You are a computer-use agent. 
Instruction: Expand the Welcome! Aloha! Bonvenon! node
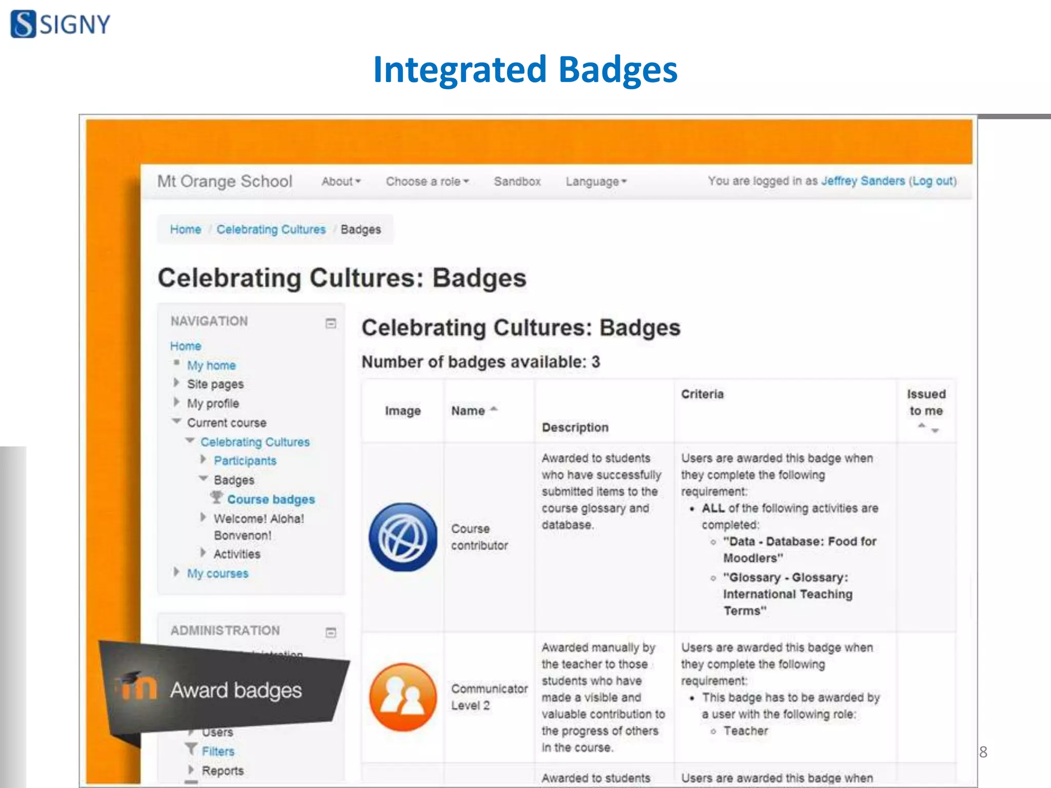click(x=203, y=517)
